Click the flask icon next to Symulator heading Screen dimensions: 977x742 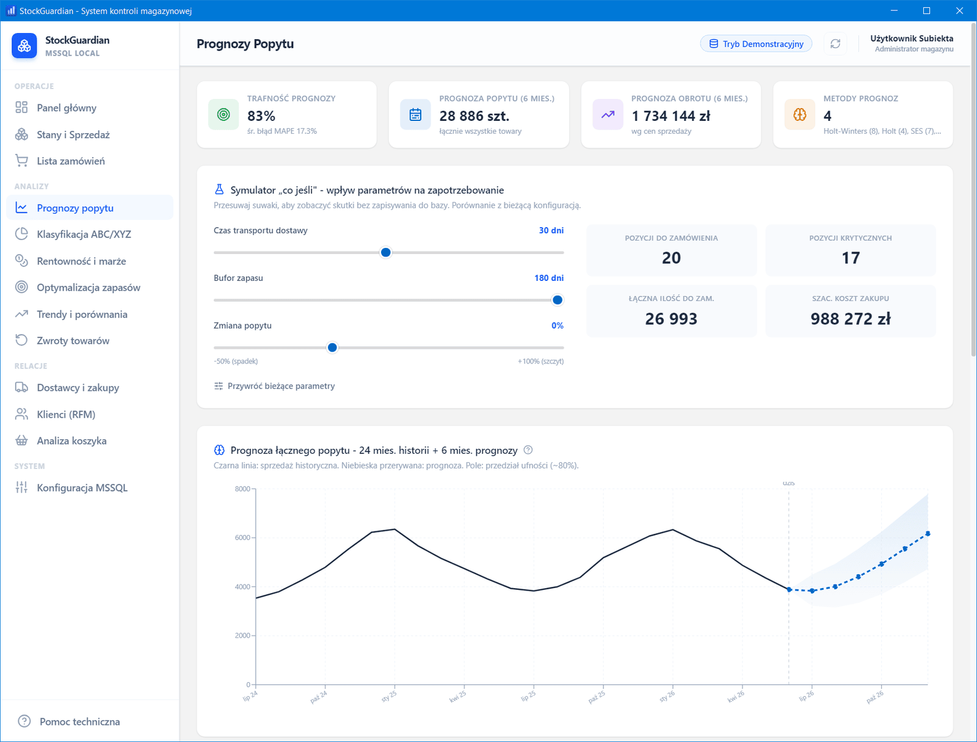219,190
